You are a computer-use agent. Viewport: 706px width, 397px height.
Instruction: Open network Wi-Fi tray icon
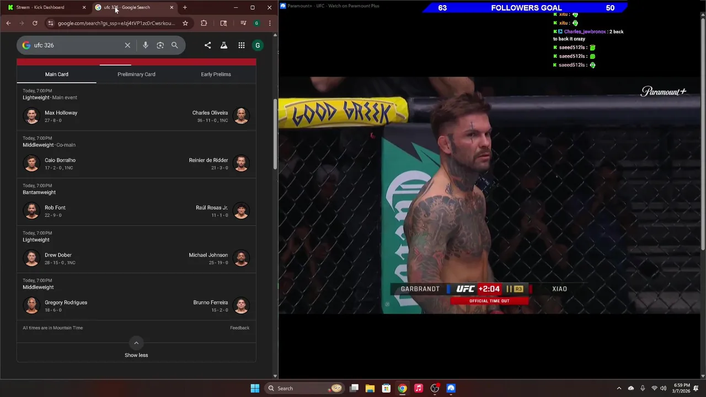[x=654, y=388]
